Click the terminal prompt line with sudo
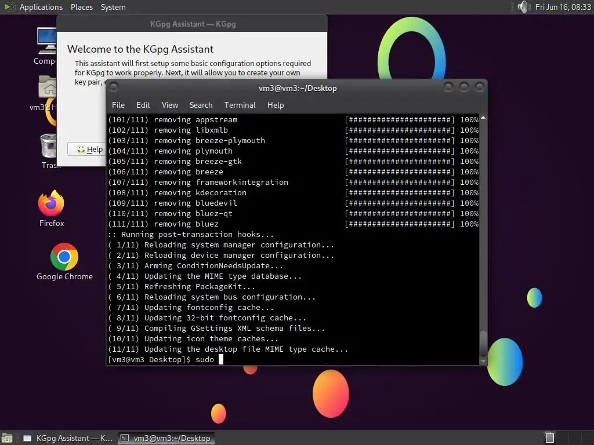Viewport: 594px width, 445px height. [x=165, y=359]
